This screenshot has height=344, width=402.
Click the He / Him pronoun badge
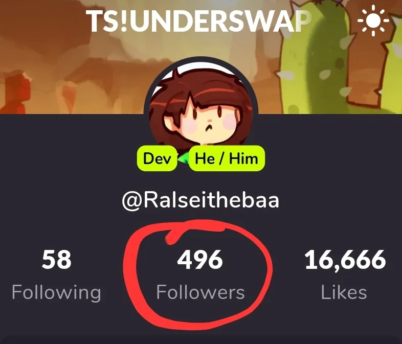pos(227,158)
